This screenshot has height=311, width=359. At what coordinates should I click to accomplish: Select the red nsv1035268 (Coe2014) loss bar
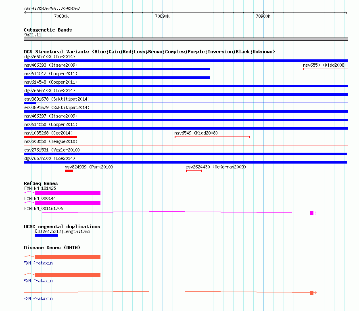point(50,137)
